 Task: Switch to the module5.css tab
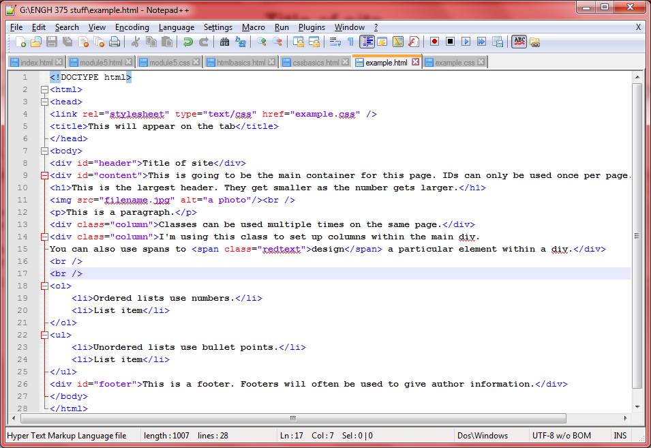coord(169,62)
